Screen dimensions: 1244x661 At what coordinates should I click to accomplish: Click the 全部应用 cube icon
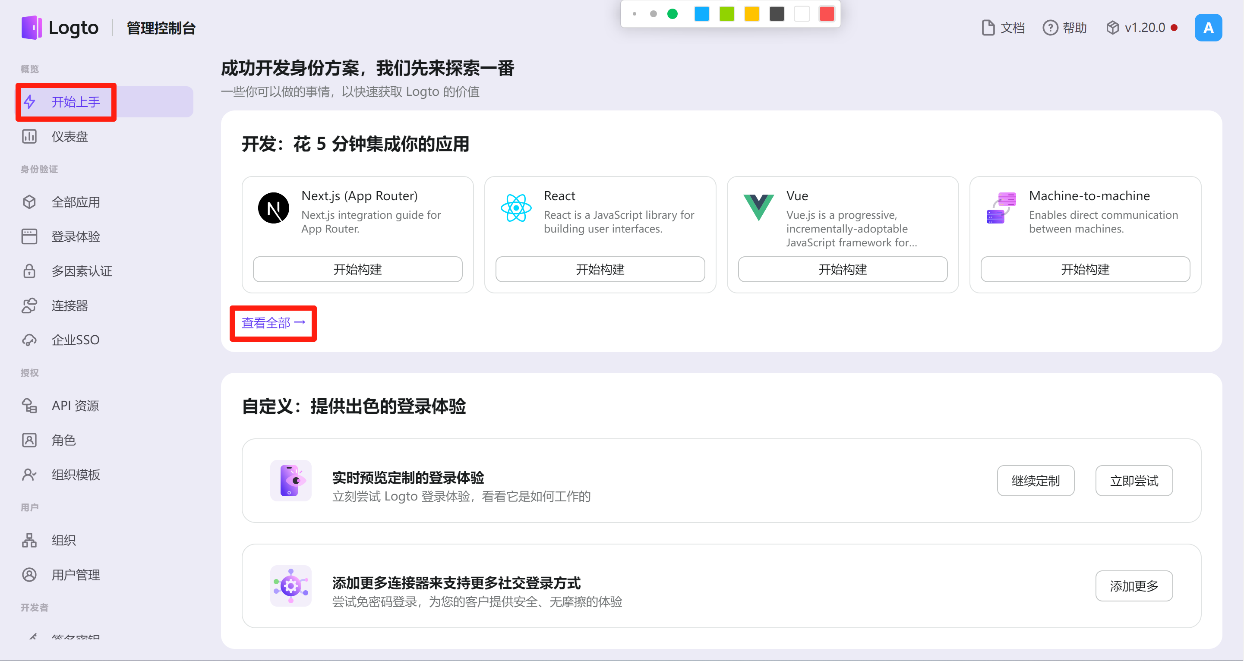pos(29,202)
